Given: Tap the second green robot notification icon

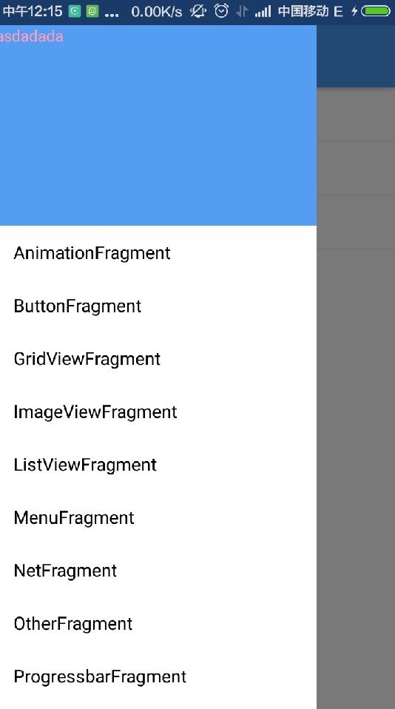Looking at the screenshot, I should 92,11.
